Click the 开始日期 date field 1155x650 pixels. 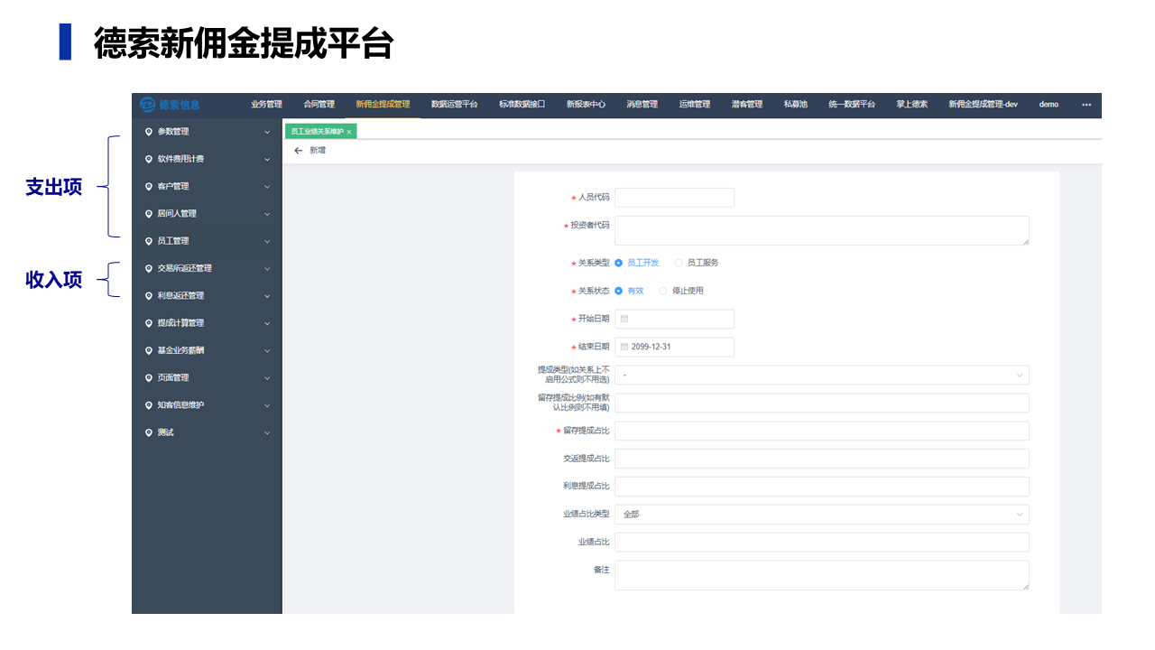675,319
